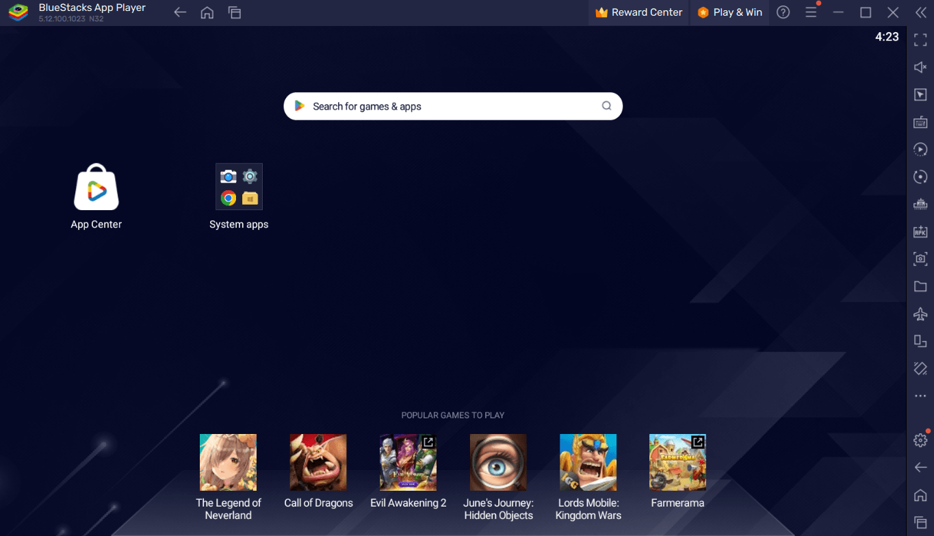Take a screenshot with the sidebar camera icon

pyautogui.click(x=920, y=259)
